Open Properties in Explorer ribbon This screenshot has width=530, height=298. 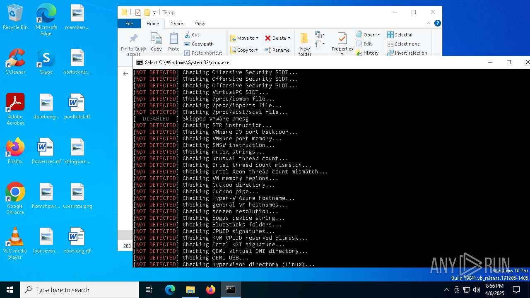[342, 43]
